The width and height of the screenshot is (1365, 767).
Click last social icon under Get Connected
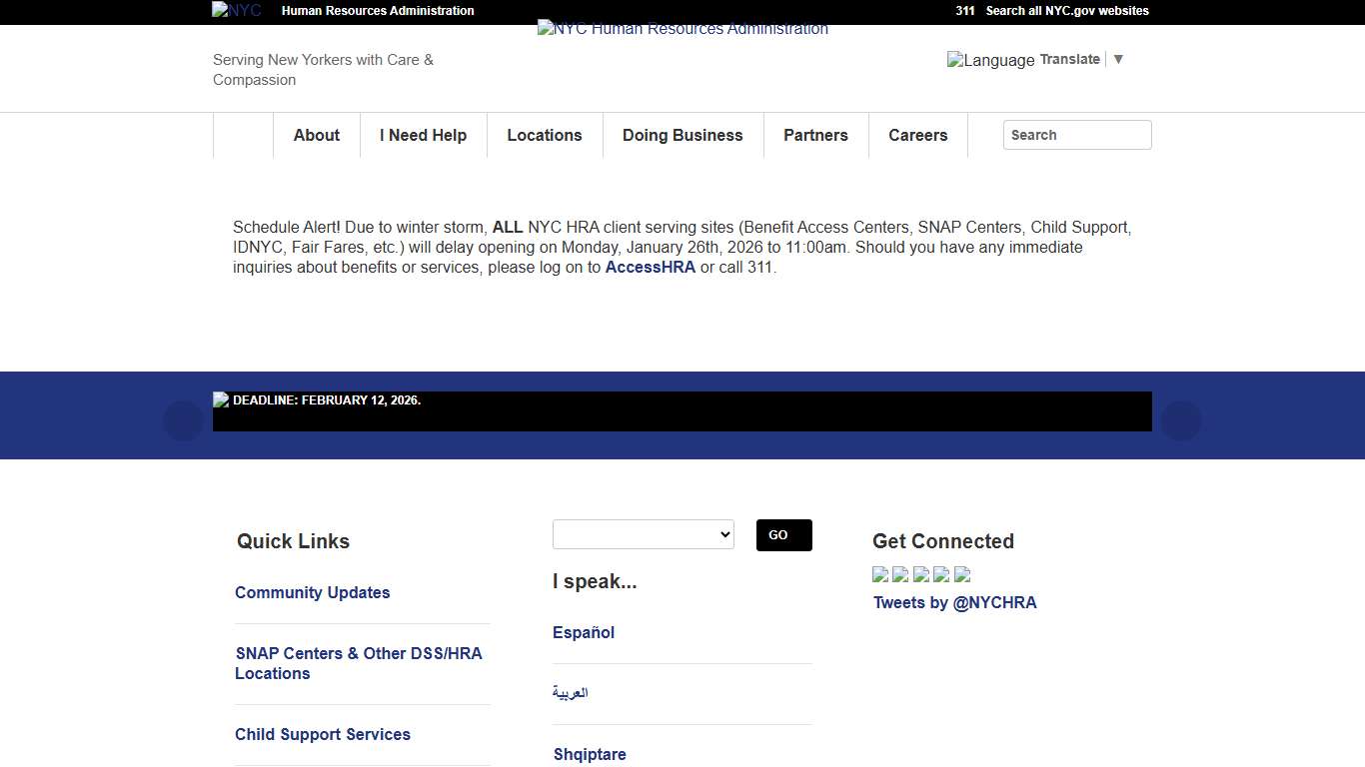[x=962, y=574]
